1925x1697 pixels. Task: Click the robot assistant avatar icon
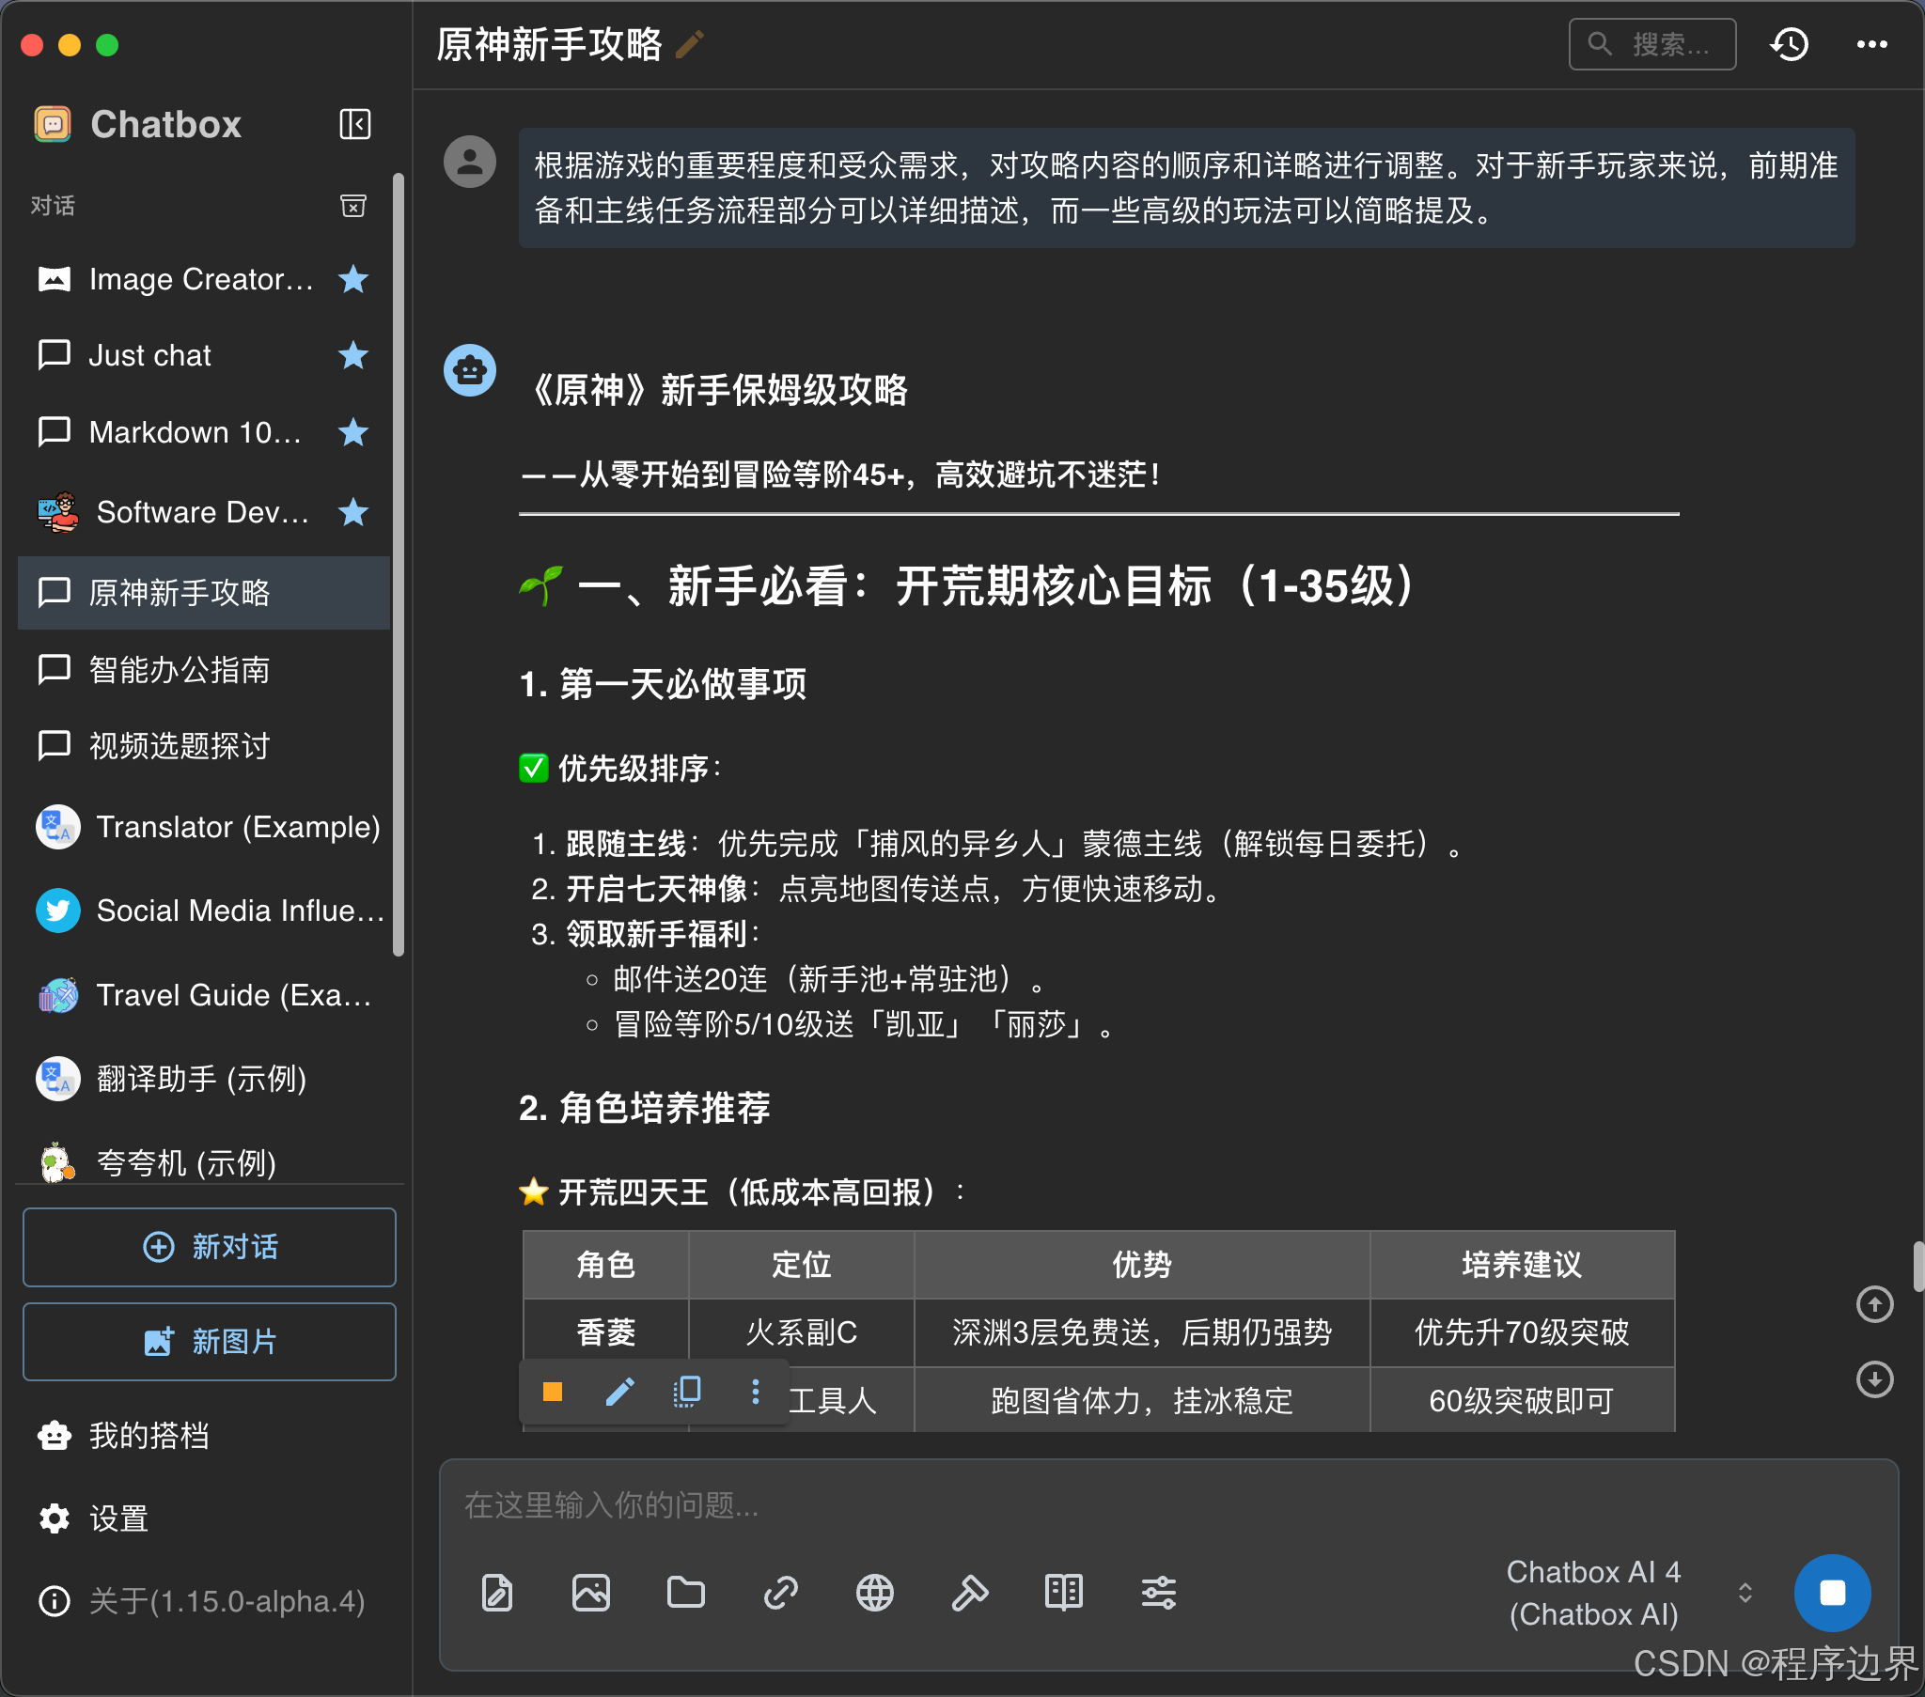pyautogui.click(x=470, y=370)
